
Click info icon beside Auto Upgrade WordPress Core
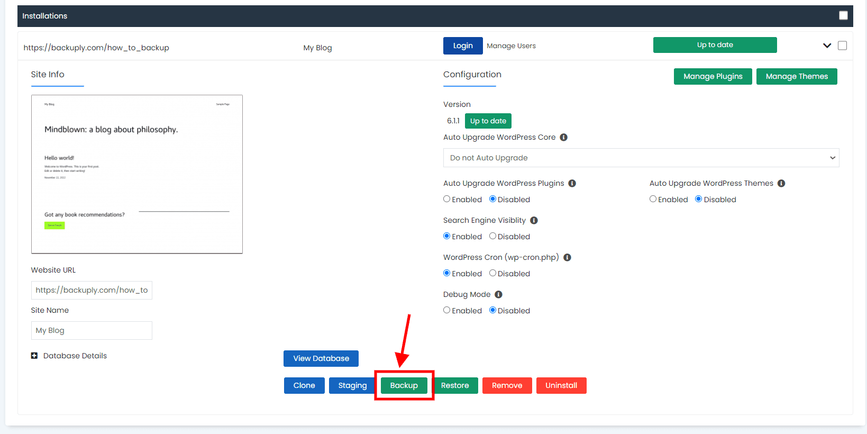[563, 137]
